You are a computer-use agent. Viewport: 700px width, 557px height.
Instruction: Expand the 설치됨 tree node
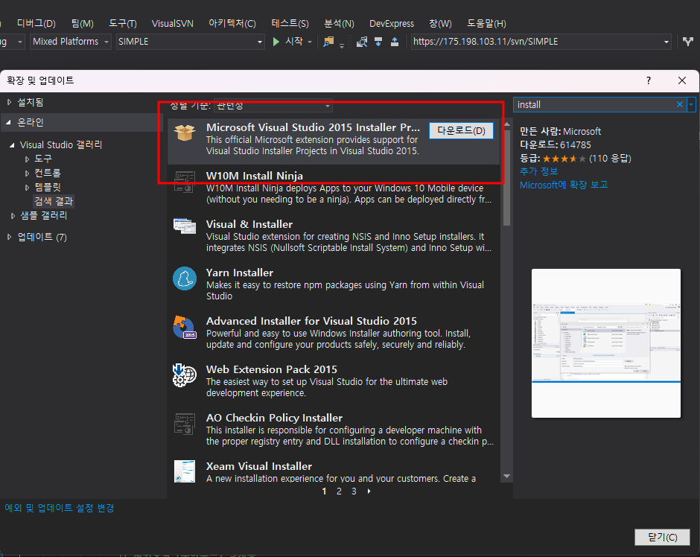[9, 102]
